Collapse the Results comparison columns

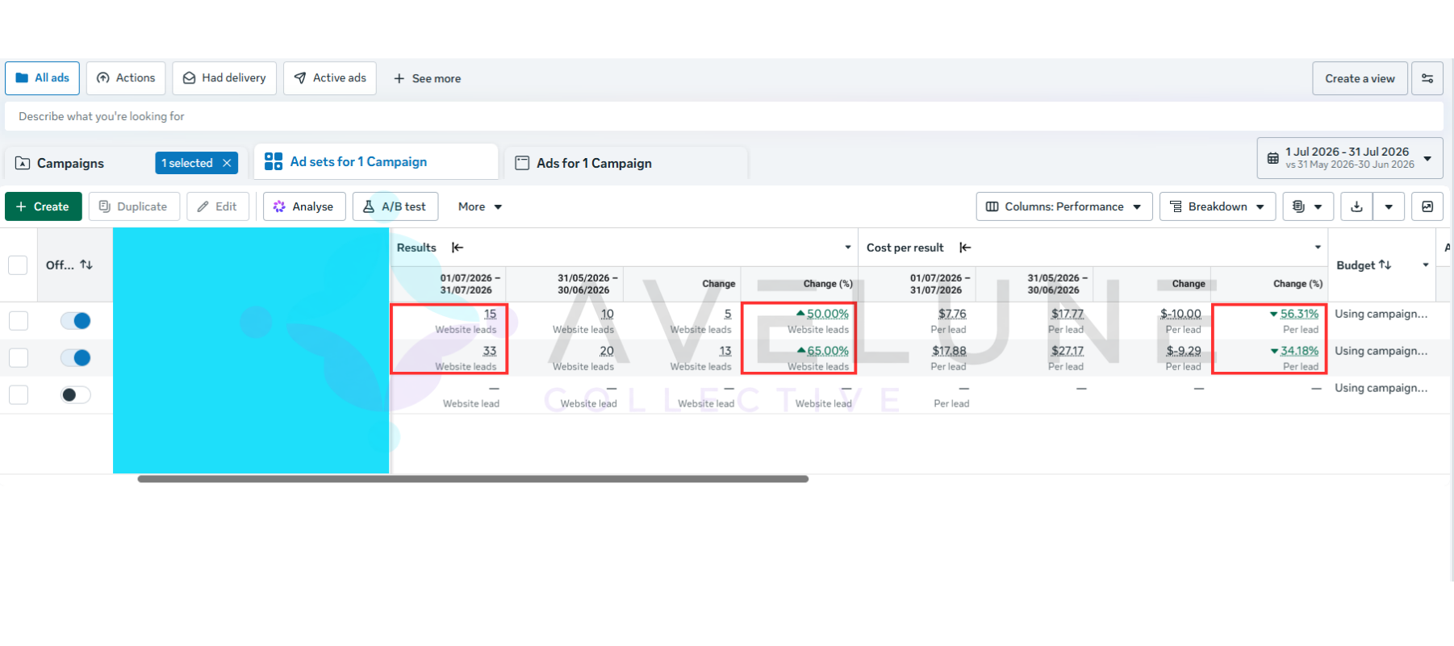pos(458,248)
